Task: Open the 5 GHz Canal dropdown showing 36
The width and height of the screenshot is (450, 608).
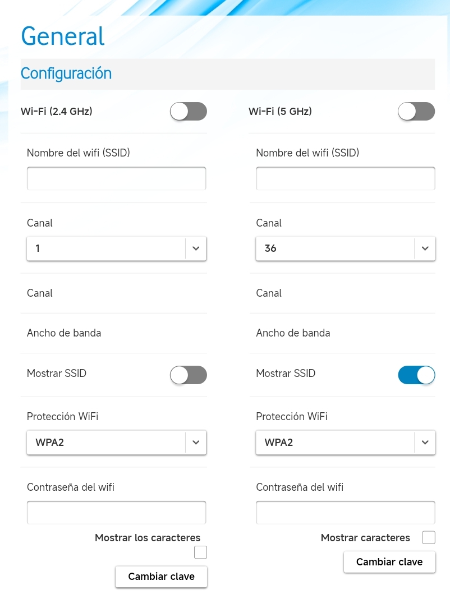Action: coord(336,248)
